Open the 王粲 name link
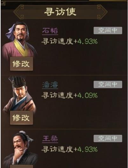This screenshot has height=168, width=128. [x=50, y=139]
